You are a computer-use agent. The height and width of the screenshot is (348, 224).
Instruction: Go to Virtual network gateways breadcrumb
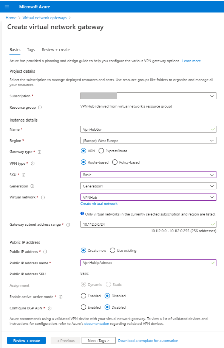[x=45, y=18]
